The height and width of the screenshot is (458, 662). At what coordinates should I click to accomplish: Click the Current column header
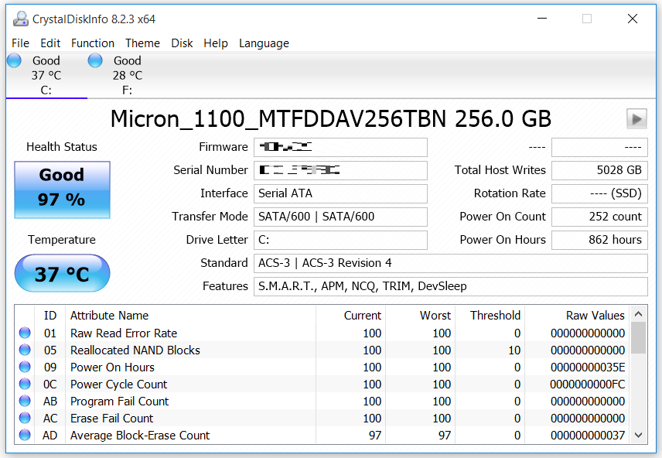pos(351,316)
